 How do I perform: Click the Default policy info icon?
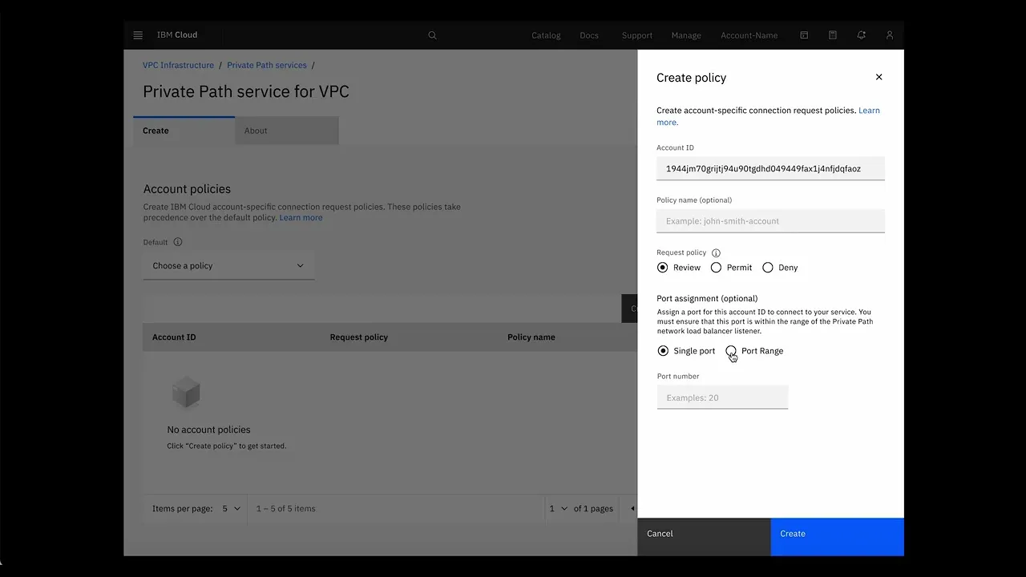178,242
